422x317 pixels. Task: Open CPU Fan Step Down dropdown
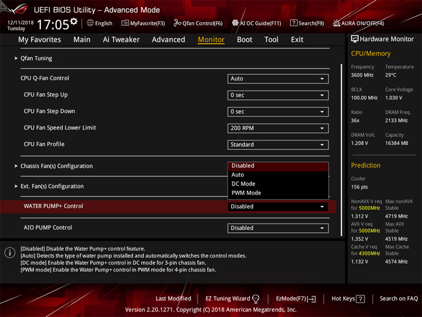pyautogui.click(x=278, y=112)
